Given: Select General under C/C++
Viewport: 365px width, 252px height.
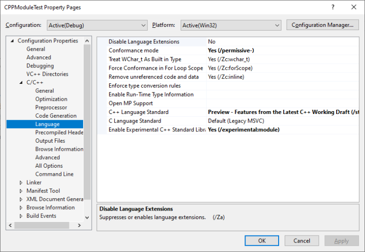Looking at the screenshot, I should [44, 91].
